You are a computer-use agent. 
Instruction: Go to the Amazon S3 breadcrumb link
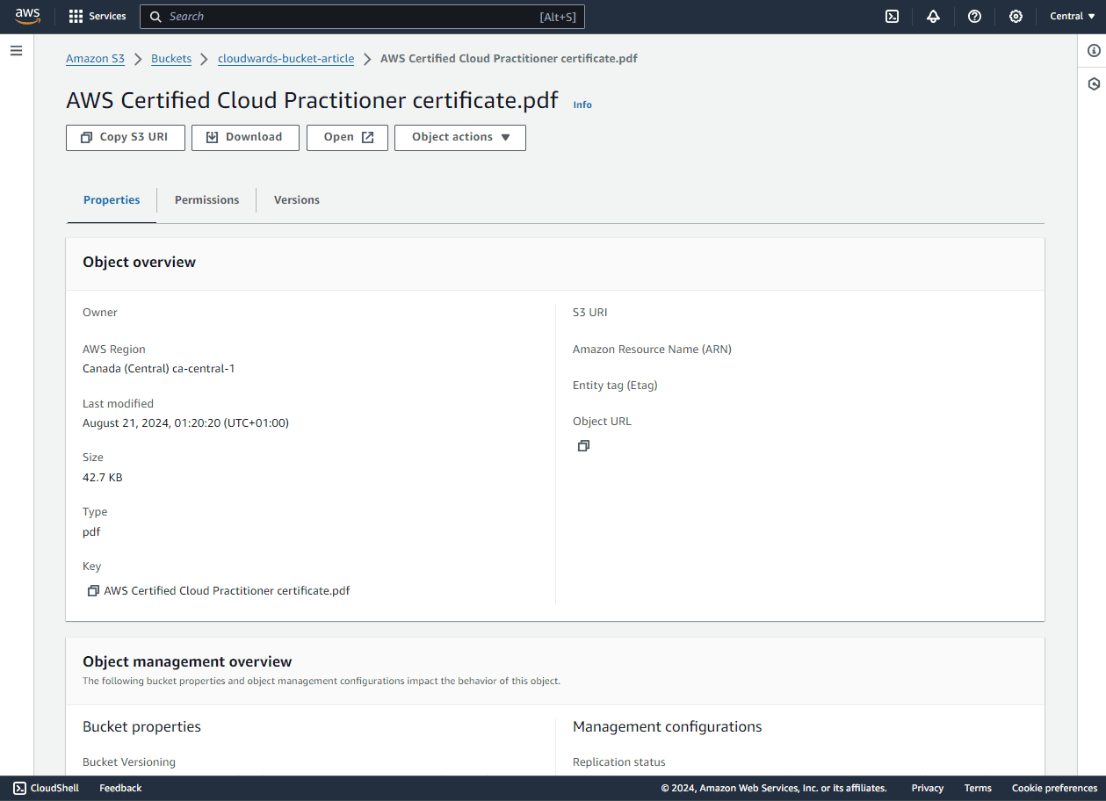click(x=95, y=59)
